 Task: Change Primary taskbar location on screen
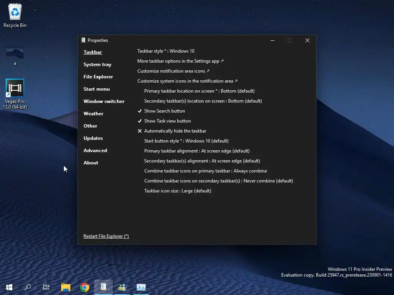pyautogui.click(x=199, y=91)
